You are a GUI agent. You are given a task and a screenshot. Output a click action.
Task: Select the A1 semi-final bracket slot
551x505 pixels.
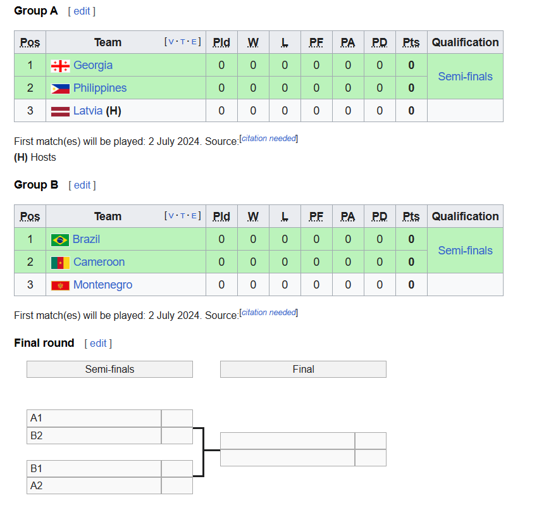coord(94,418)
